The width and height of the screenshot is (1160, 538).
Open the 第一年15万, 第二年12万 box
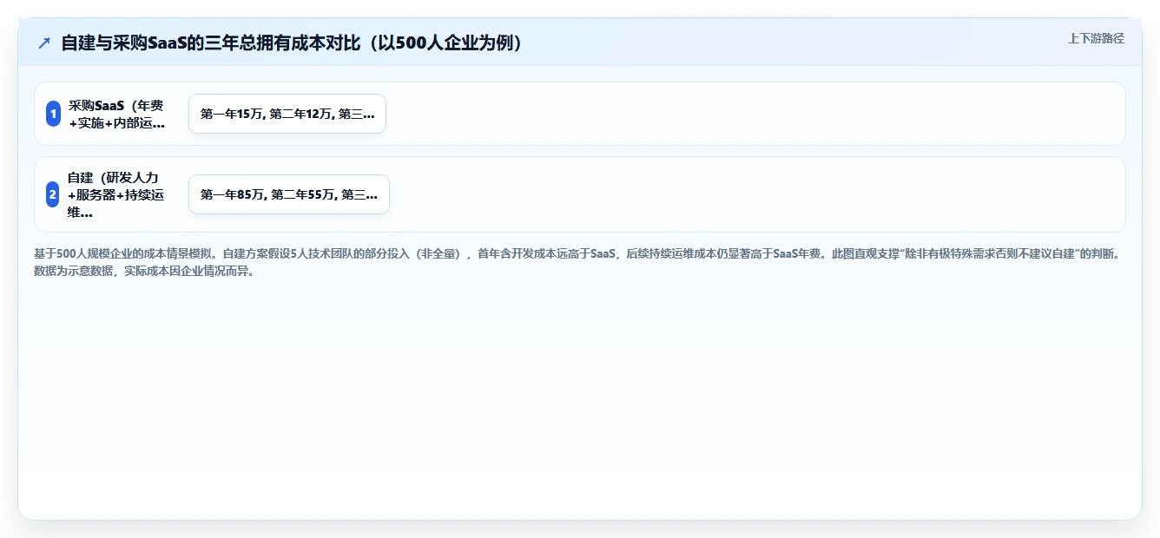[287, 114]
